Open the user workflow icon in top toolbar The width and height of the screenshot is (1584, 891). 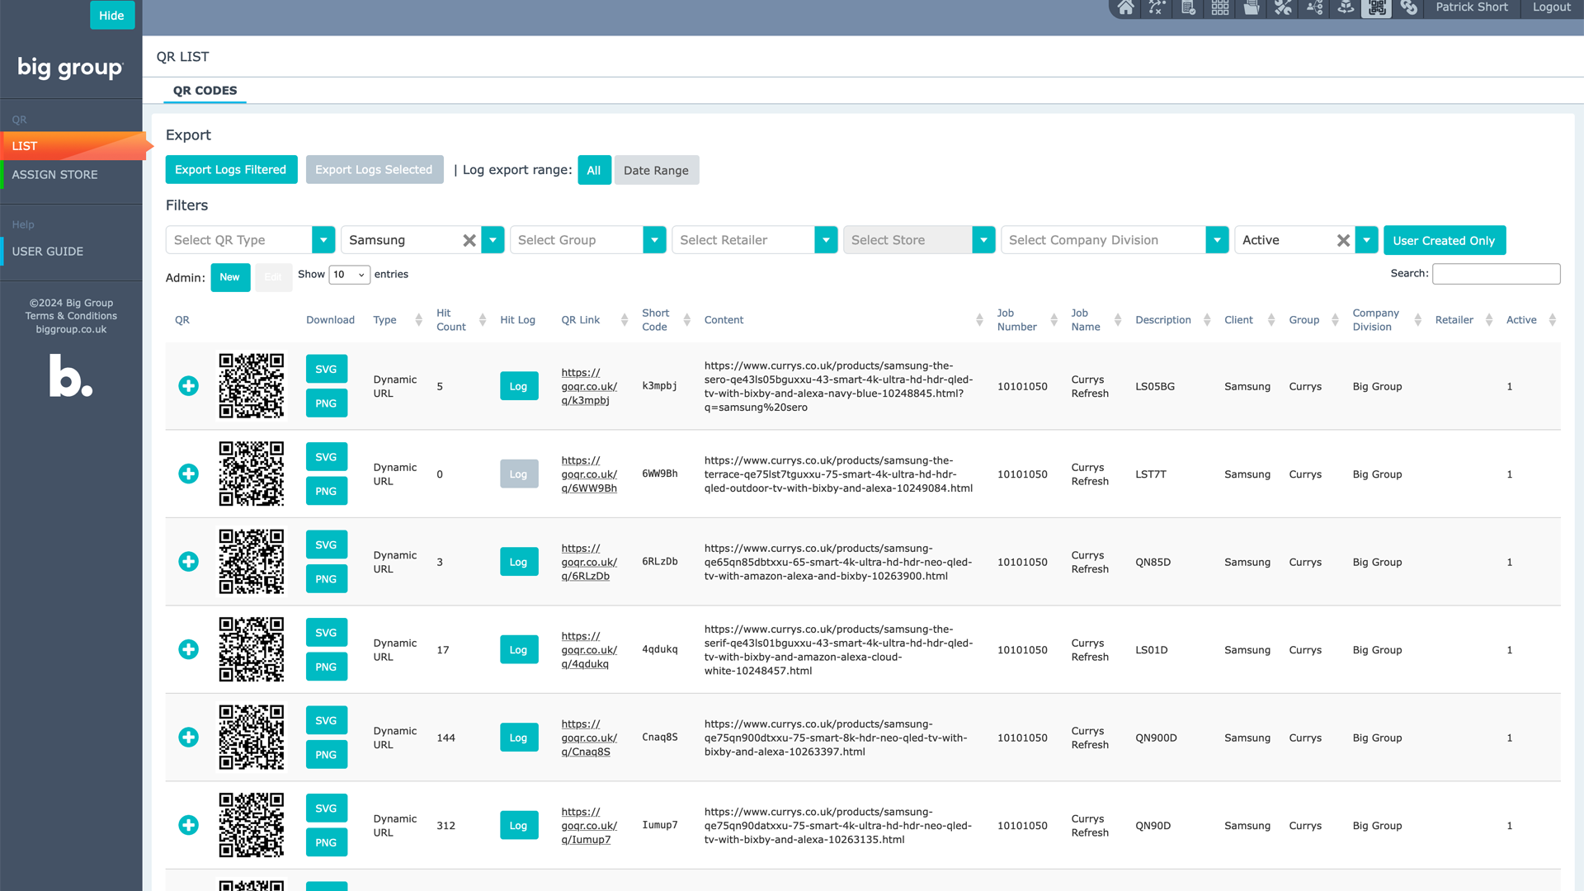[1314, 8]
